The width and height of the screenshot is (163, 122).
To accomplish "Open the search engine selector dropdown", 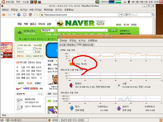I will coord(128,15).
